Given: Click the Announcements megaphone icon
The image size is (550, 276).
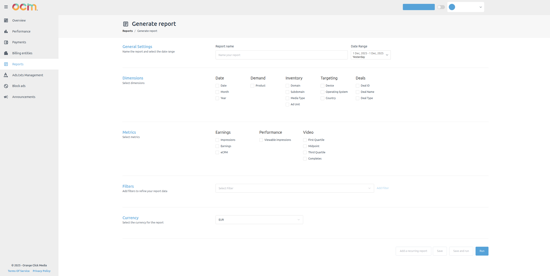Looking at the screenshot, I should click(x=6, y=97).
